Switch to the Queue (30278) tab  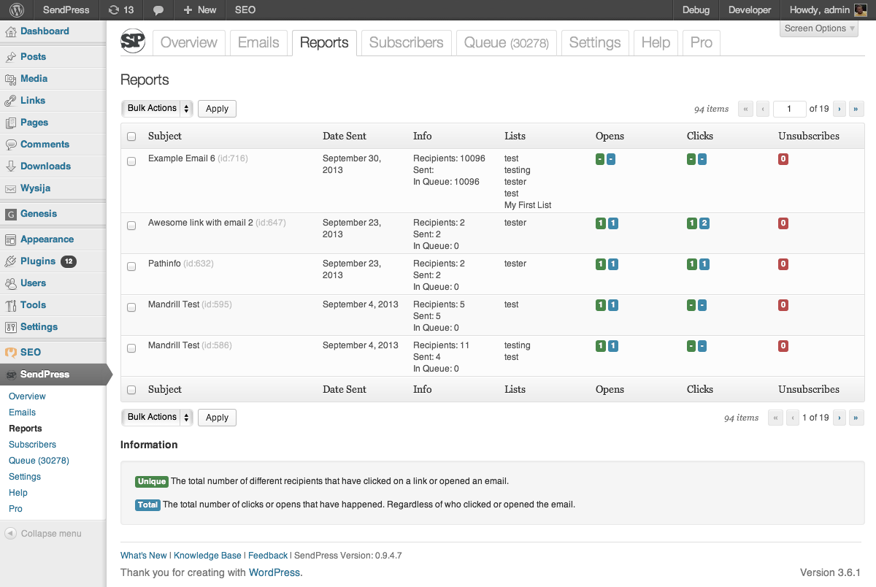click(x=507, y=43)
